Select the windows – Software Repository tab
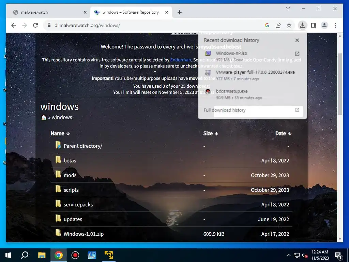349x262 pixels. (x=131, y=12)
